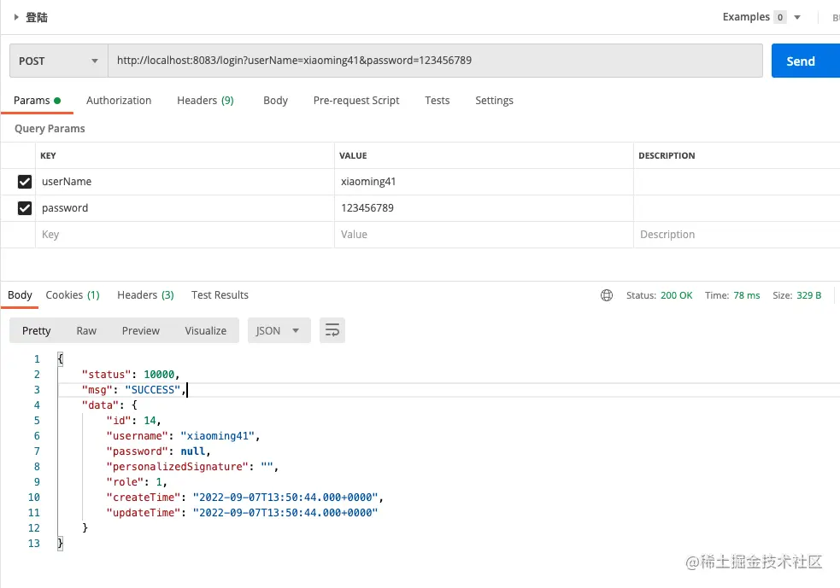Open the Tests tab
Viewport: 840px width, 588px height.
pyautogui.click(x=438, y=101)
